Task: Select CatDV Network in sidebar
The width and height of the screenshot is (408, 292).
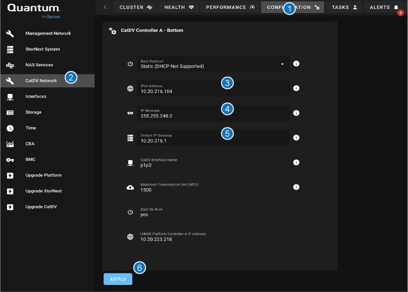Action: pyautogui.click(x=47, y=81)
